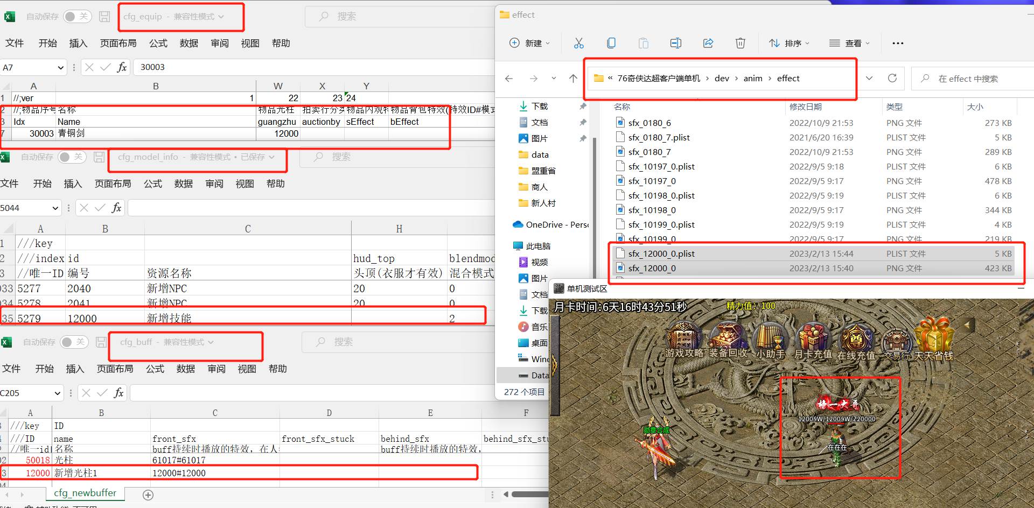Open cfg_model_info file title dropdown
This screenshot has width=1034, height=508.
(x=271, y=157)
